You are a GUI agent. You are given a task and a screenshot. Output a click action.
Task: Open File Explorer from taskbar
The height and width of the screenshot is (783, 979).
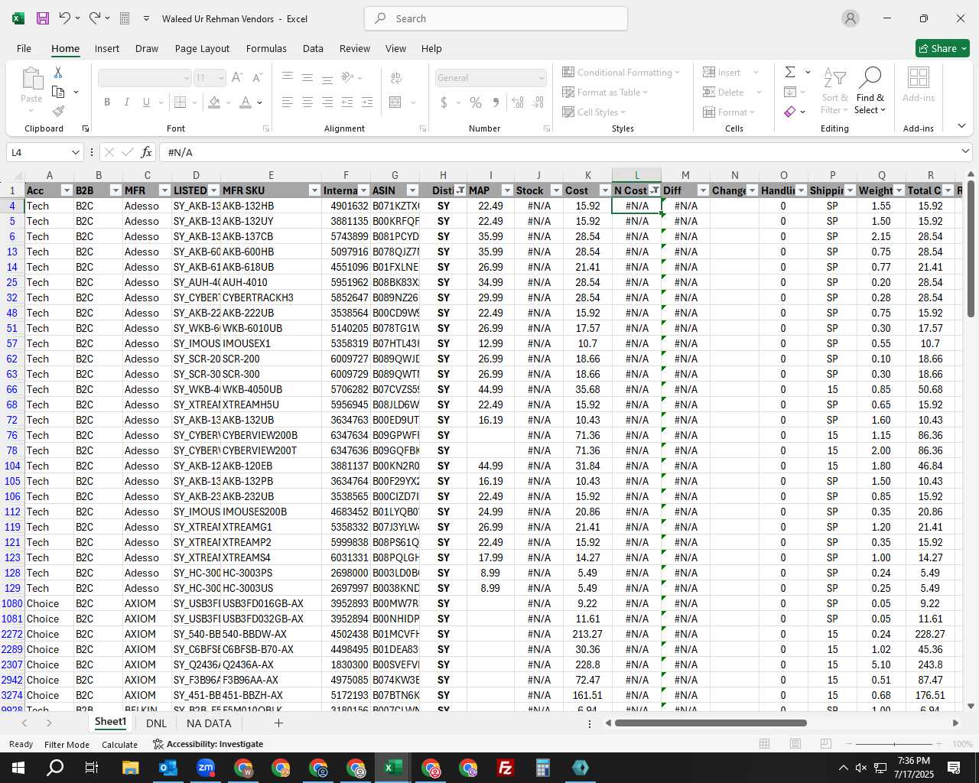click(131, 768)
